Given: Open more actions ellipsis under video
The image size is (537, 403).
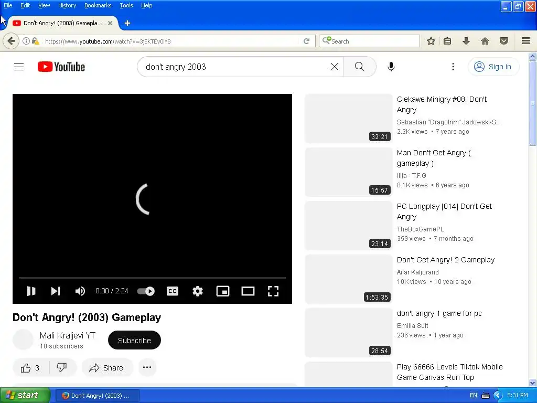Looking at the screenshot, I should pos(147,367).
